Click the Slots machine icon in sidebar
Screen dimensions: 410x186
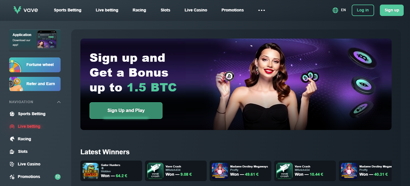click(12, 151)
